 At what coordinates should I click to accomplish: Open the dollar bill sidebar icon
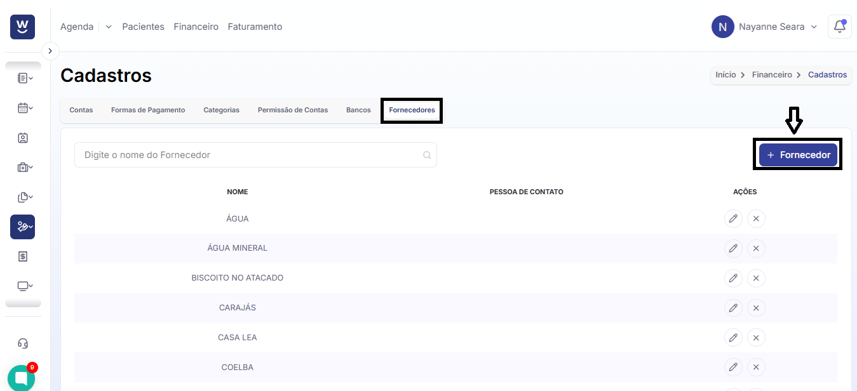23,256
